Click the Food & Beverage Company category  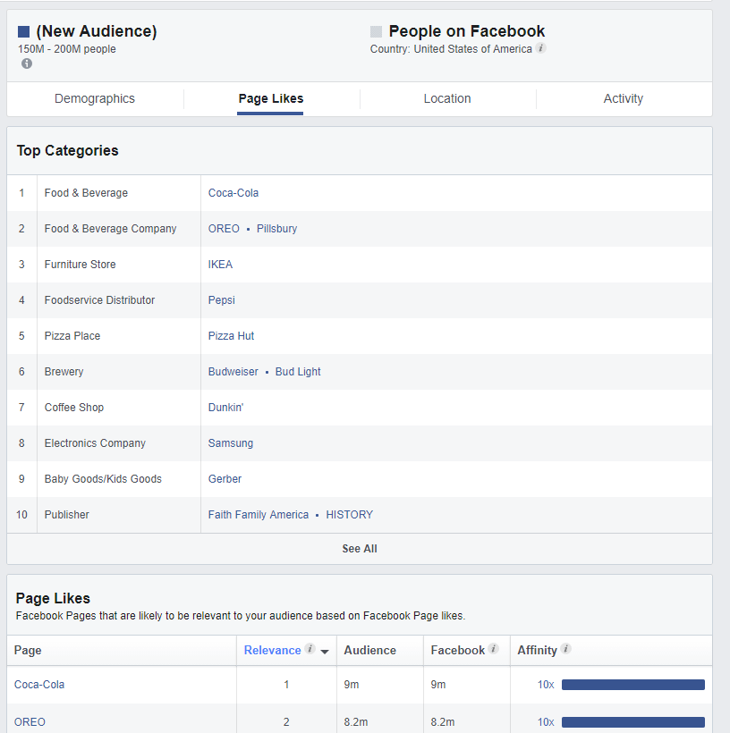point(110,229)
